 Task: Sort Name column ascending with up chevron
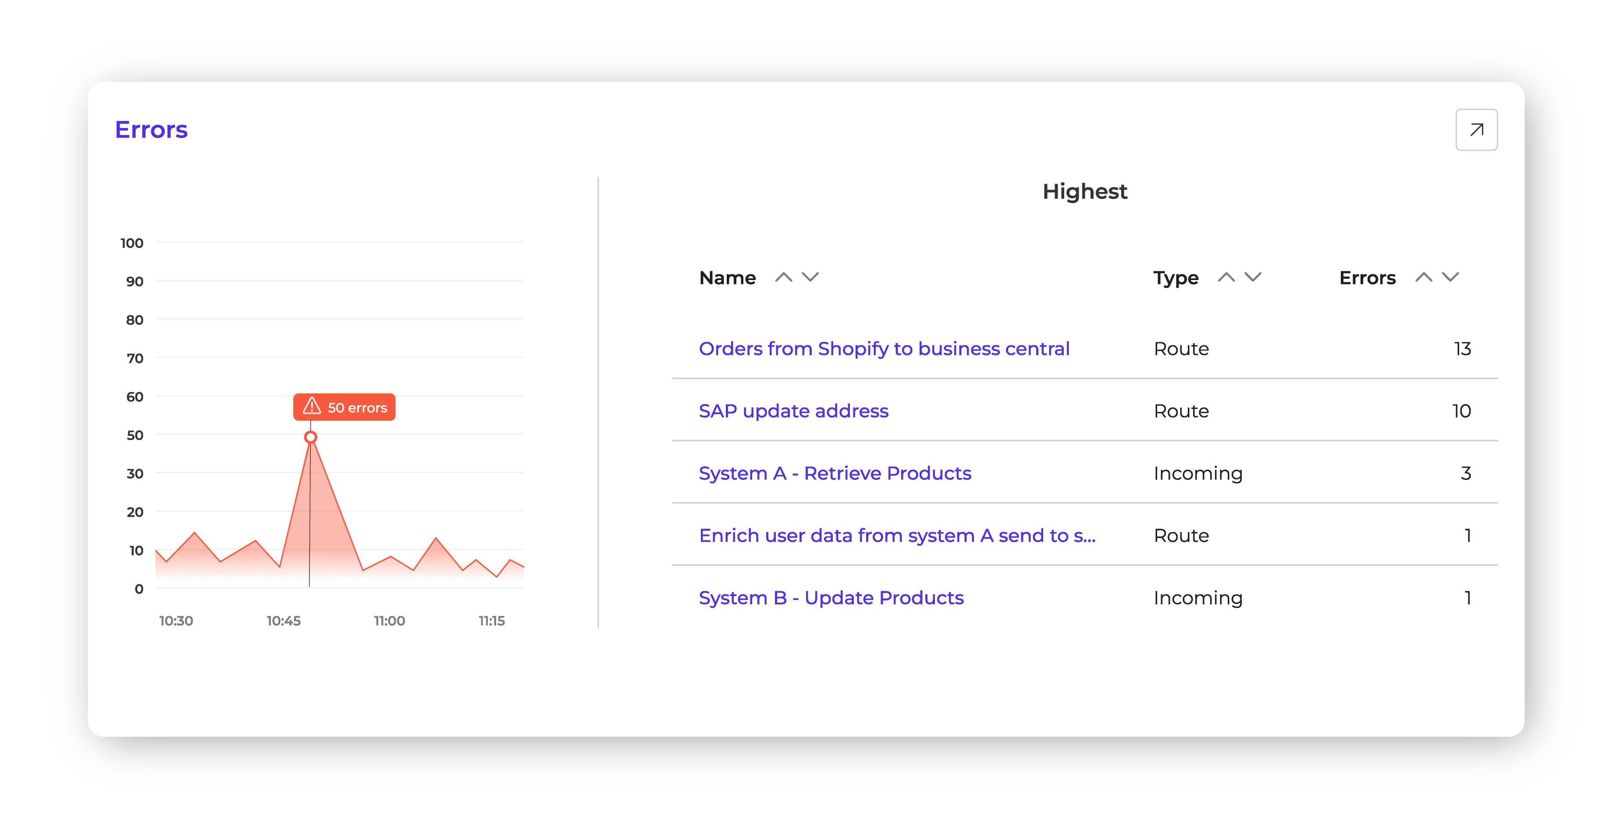783,277
